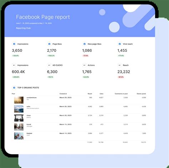The width and height of the screenshot is (169, 168).
Task: Click the Comments on post column header
Action: (x=121, y=94)
